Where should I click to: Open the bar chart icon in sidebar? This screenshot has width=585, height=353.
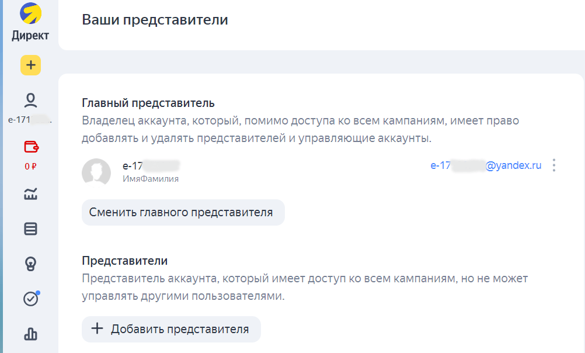pyautogui.click(x=30, y=334)
